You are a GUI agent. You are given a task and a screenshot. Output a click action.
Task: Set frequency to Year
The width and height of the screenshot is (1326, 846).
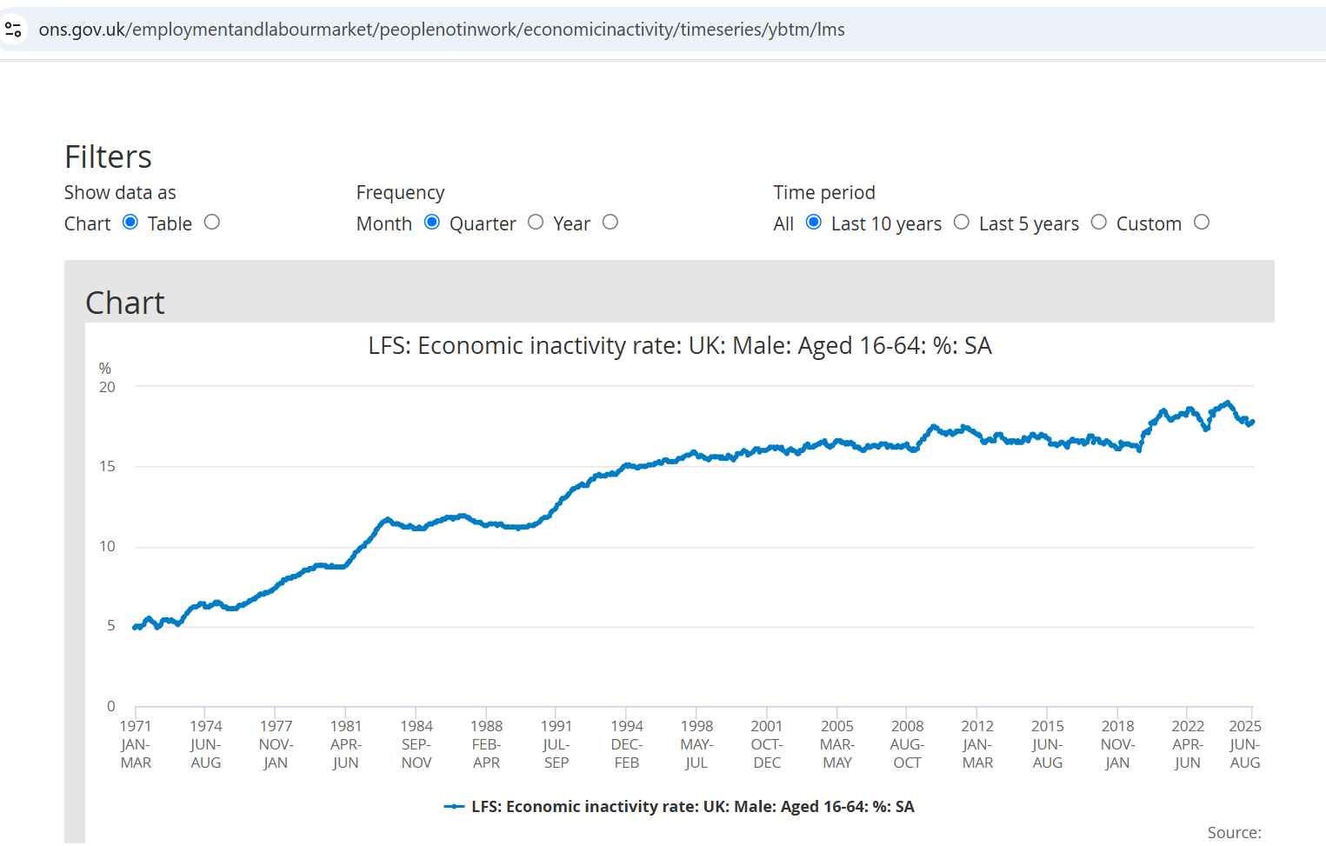coord(610,223)
